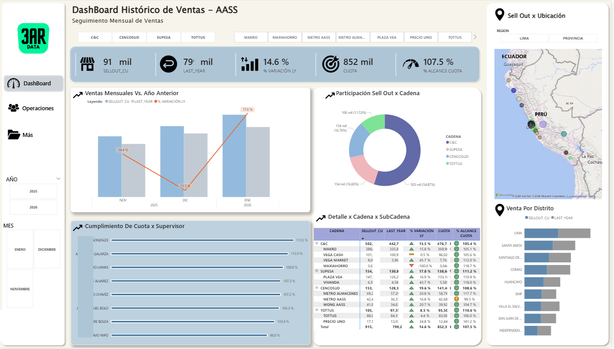Select the SUPESA cadena filter tab

point(163,37)
